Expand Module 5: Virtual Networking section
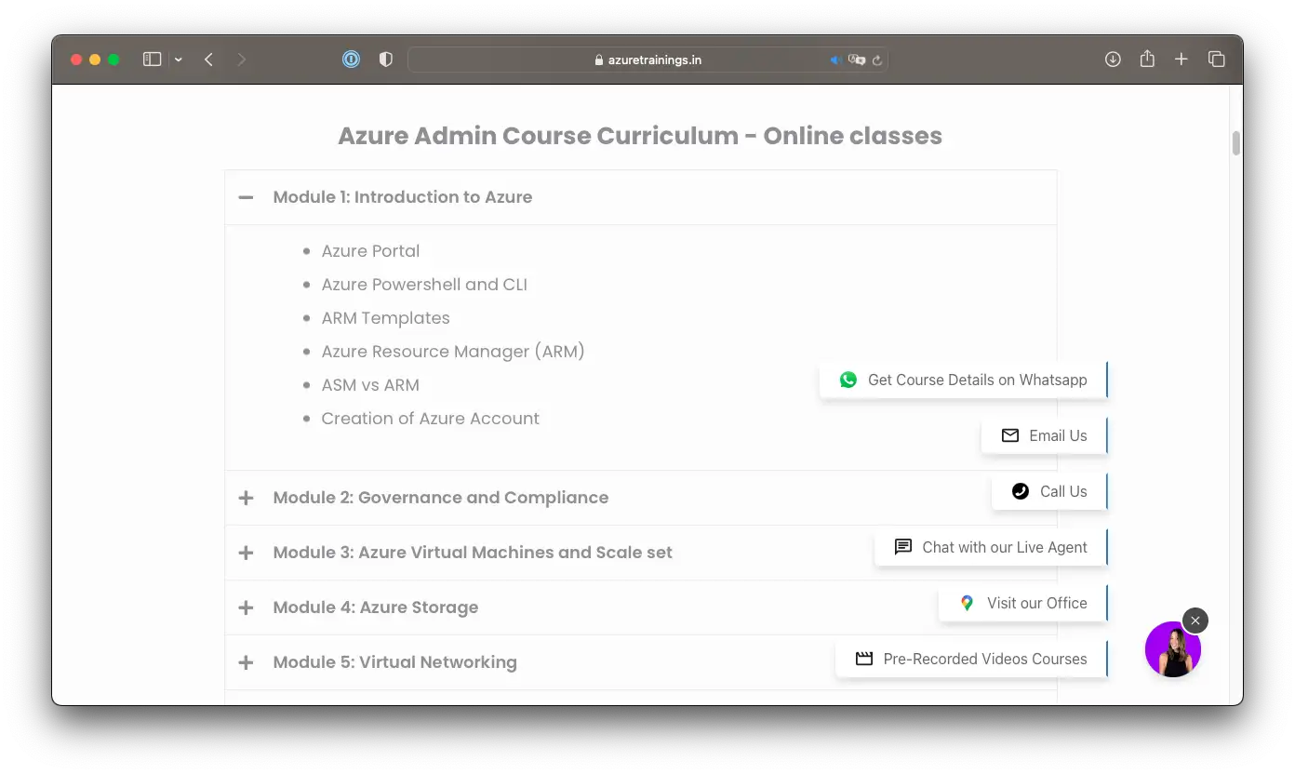Image resolution: width=1295 pixels, height=774 pixels. tap(246, 662)
